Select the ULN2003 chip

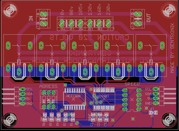click(x=104, y=99)
